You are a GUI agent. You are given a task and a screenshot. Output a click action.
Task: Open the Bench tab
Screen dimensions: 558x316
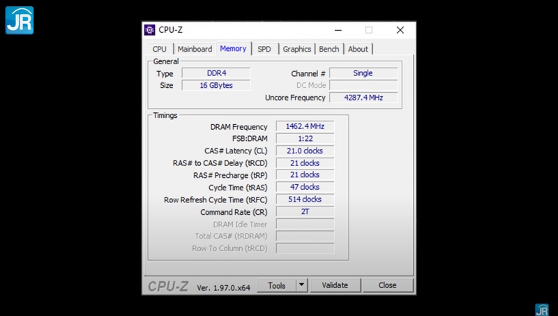coord(329,49)
